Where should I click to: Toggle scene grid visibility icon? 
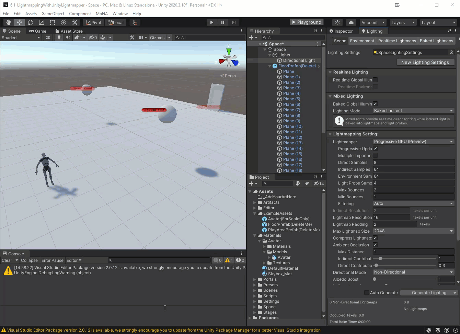pyautogui.click(x=103, y=37)
